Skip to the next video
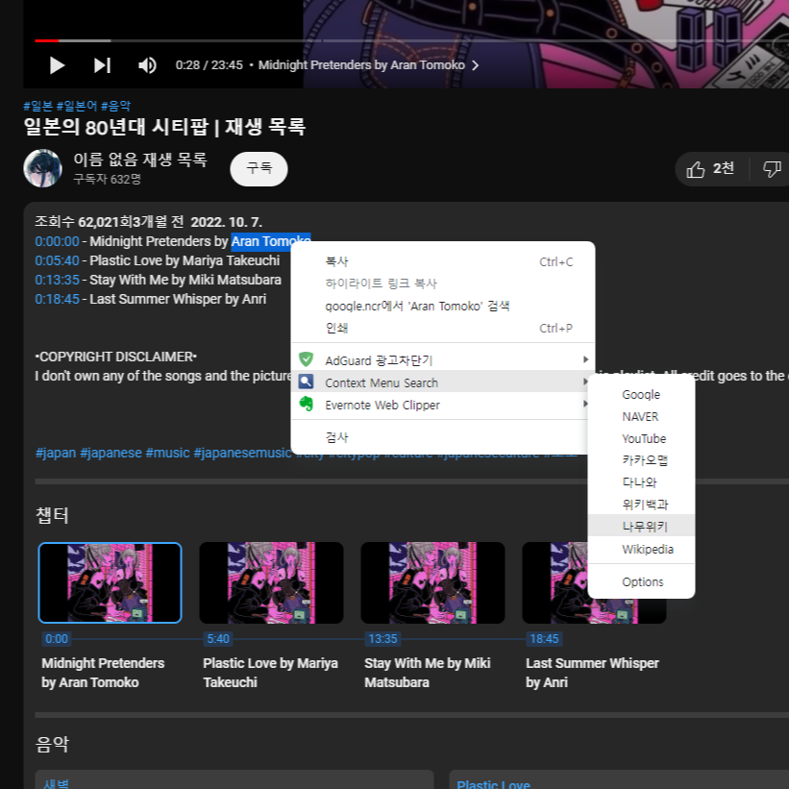 102,65
